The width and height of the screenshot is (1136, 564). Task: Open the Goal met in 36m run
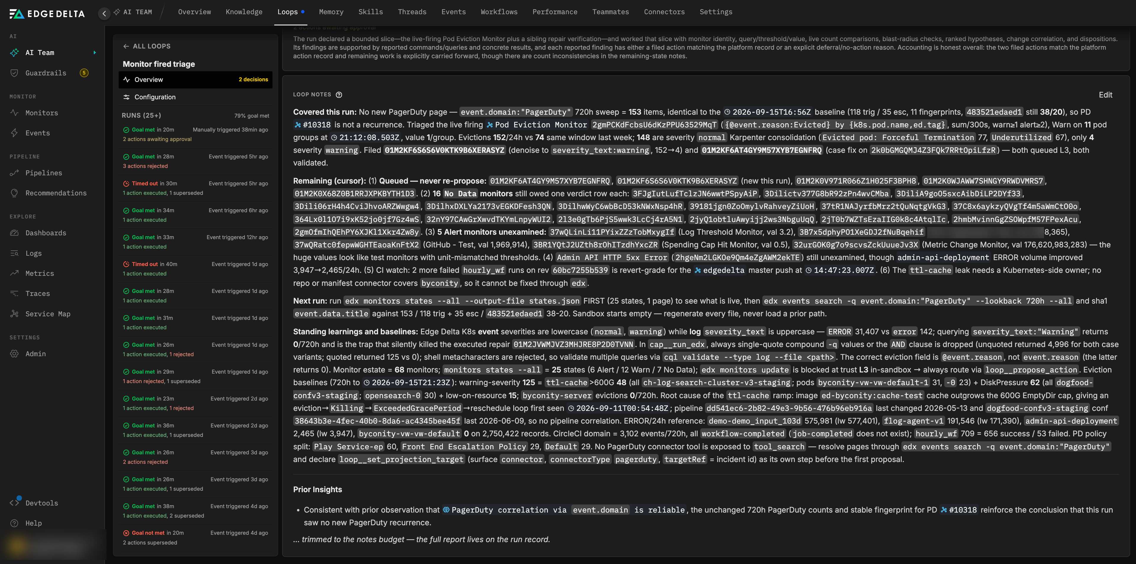point(195,430)
